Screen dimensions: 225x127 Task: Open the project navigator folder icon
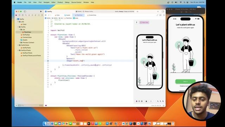click(16, 15)
